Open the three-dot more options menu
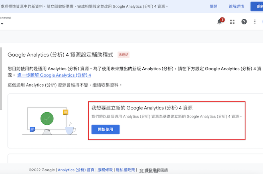263x174 pixels. pos(255,22)
